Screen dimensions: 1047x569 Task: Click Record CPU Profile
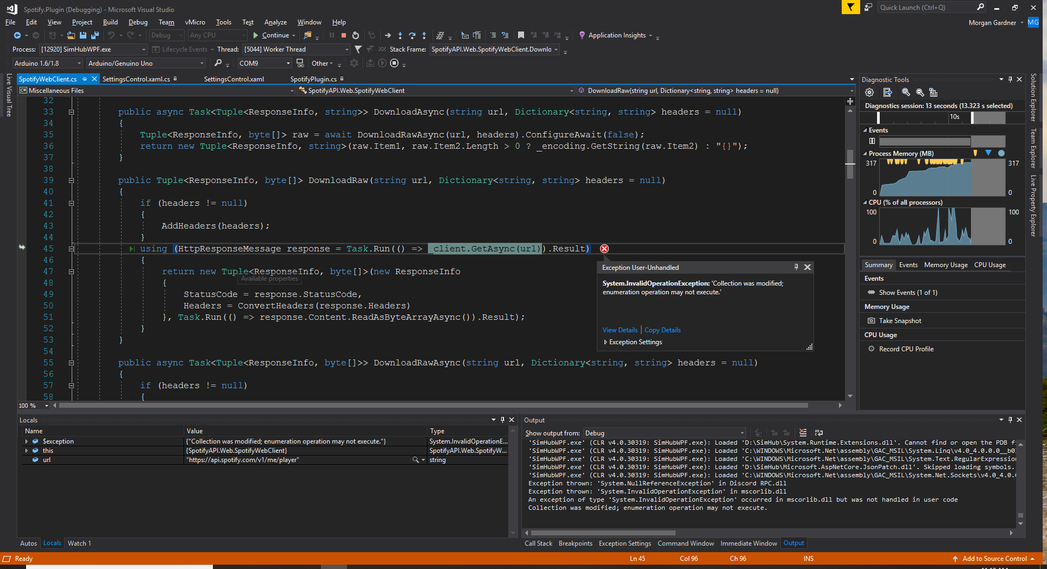(901, 349)
